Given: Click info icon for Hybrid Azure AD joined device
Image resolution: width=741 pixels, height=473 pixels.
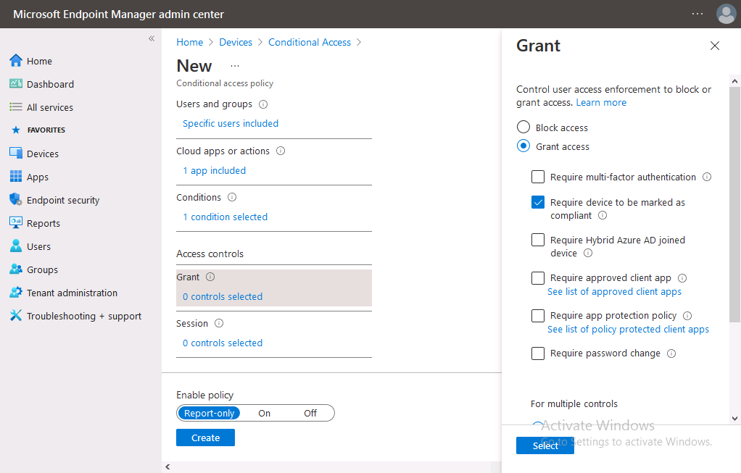Looking at the screenshot, I should coord(588,253).
